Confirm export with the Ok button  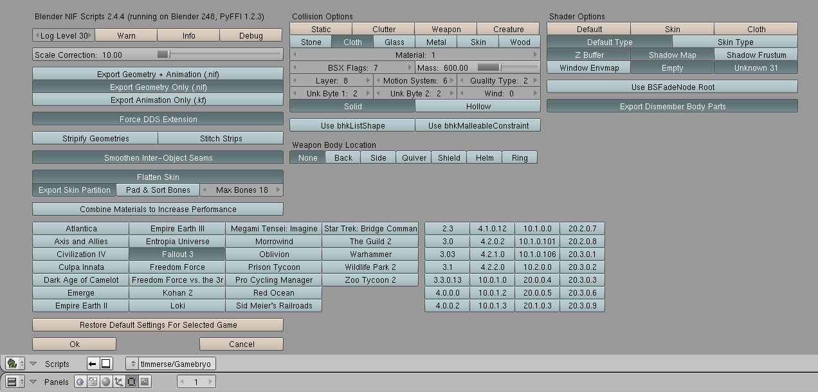[75, 344]
